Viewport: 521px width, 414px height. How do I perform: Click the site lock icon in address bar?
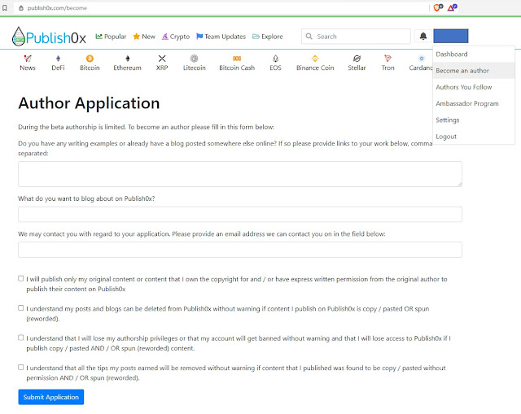pyautogui.click(x=21, y=8)
